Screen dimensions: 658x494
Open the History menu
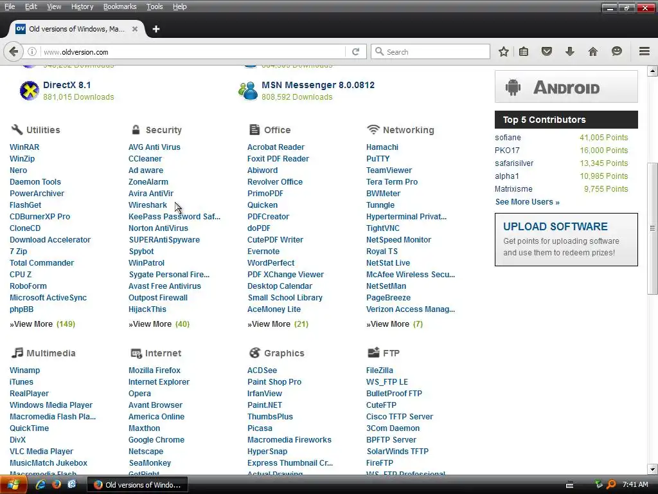[82, 6]
